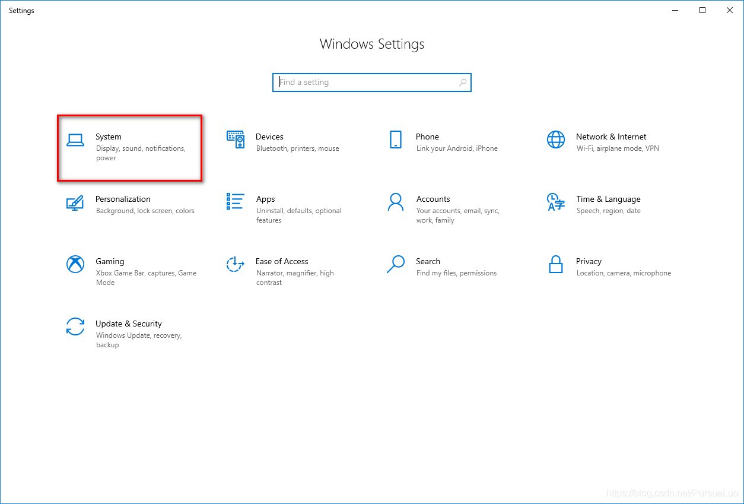
Task: Click "Uninstall, defaults, optional features" text
Action: coord(299,215)
